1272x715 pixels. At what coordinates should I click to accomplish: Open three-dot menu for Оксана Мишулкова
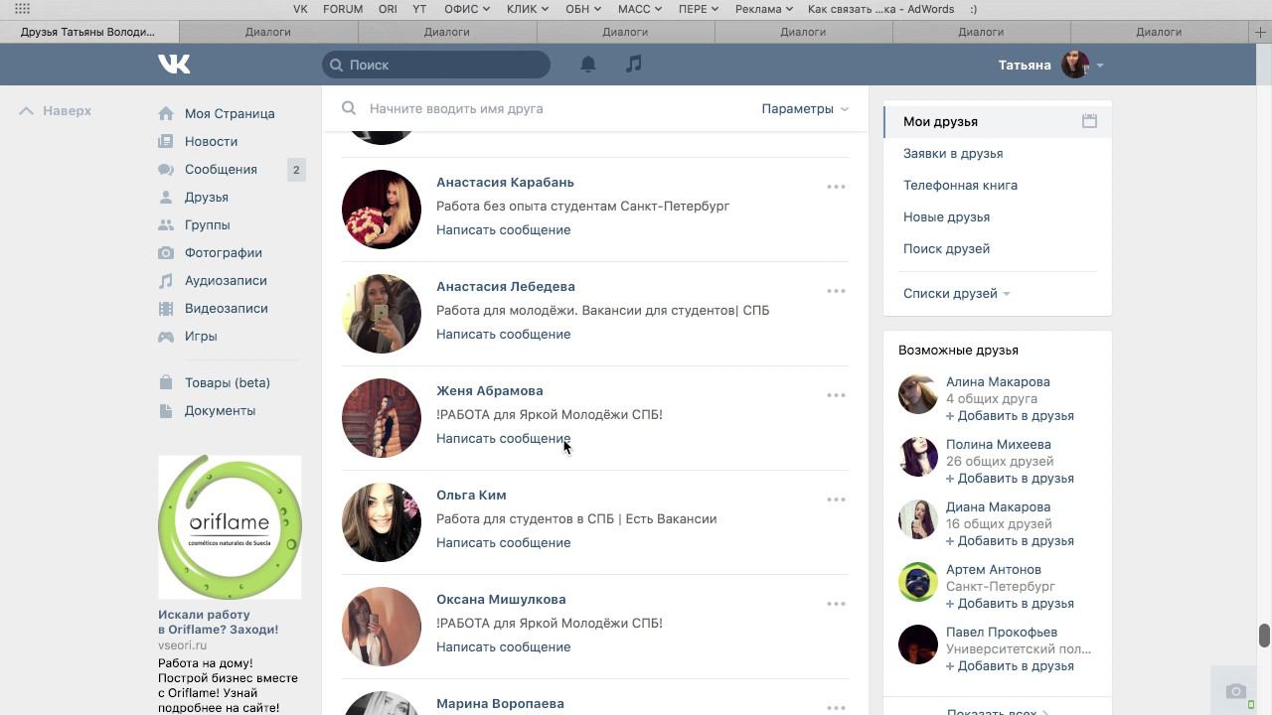pos(836,604)
